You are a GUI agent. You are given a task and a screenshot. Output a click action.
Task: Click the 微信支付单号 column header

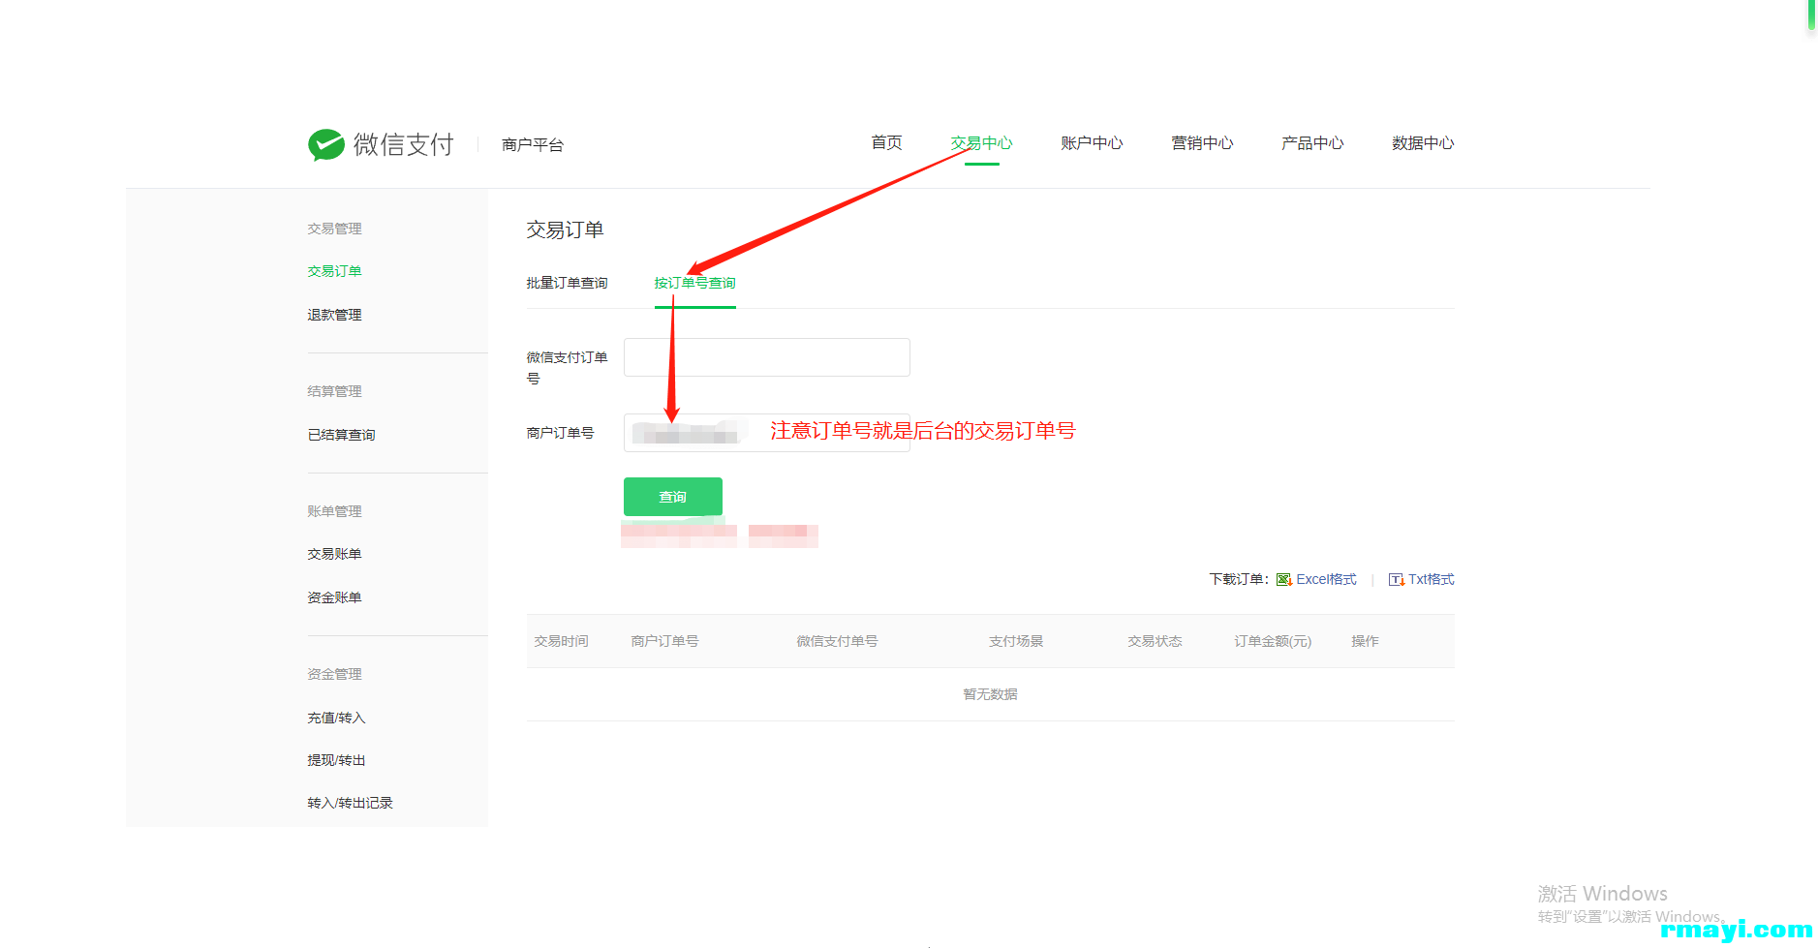(x=837, y=641)
